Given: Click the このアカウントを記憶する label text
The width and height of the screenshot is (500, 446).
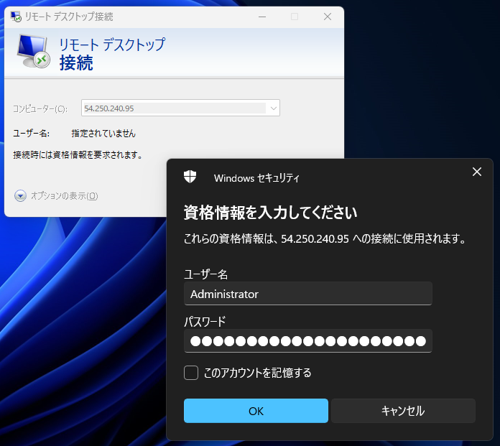Looking at the screenshot, I should (x=257, y=373).
